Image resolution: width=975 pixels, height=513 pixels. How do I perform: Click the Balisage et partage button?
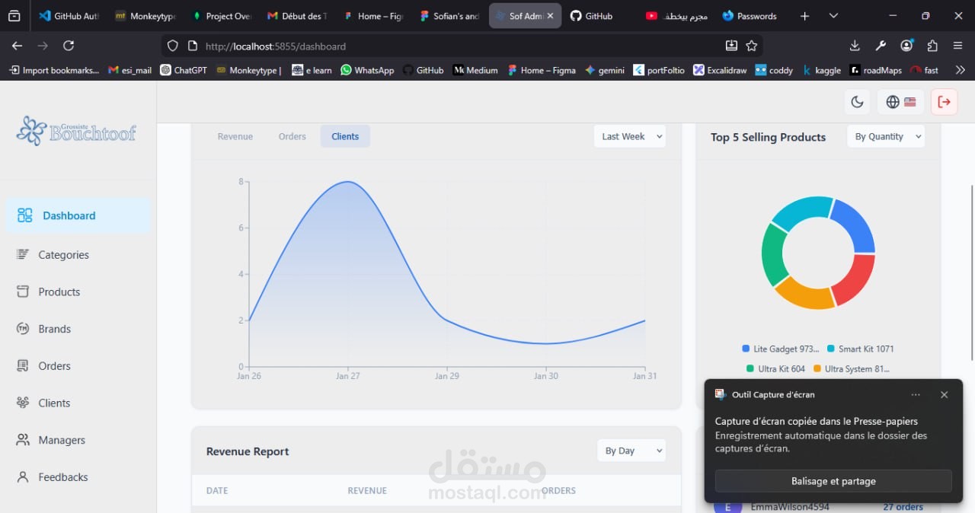click(833, 481)
